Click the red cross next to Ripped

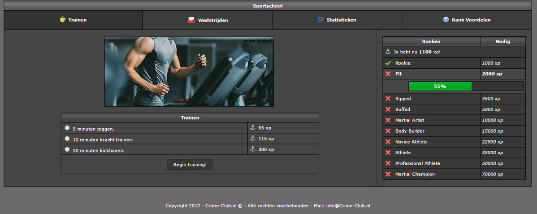click(388, 99)
